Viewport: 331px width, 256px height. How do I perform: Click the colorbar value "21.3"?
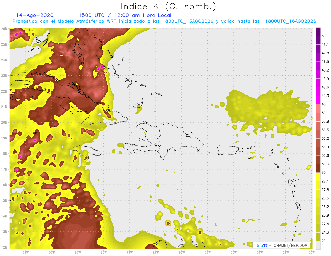pyautogui.click(x=325, y=233)
